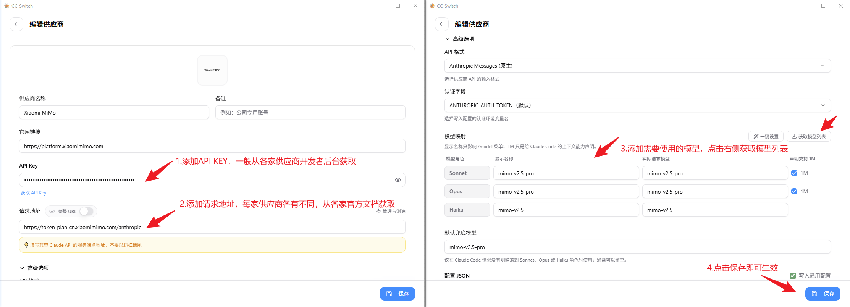Show API Key with the eye icon

pyautogui.click(x=398, y=180)
